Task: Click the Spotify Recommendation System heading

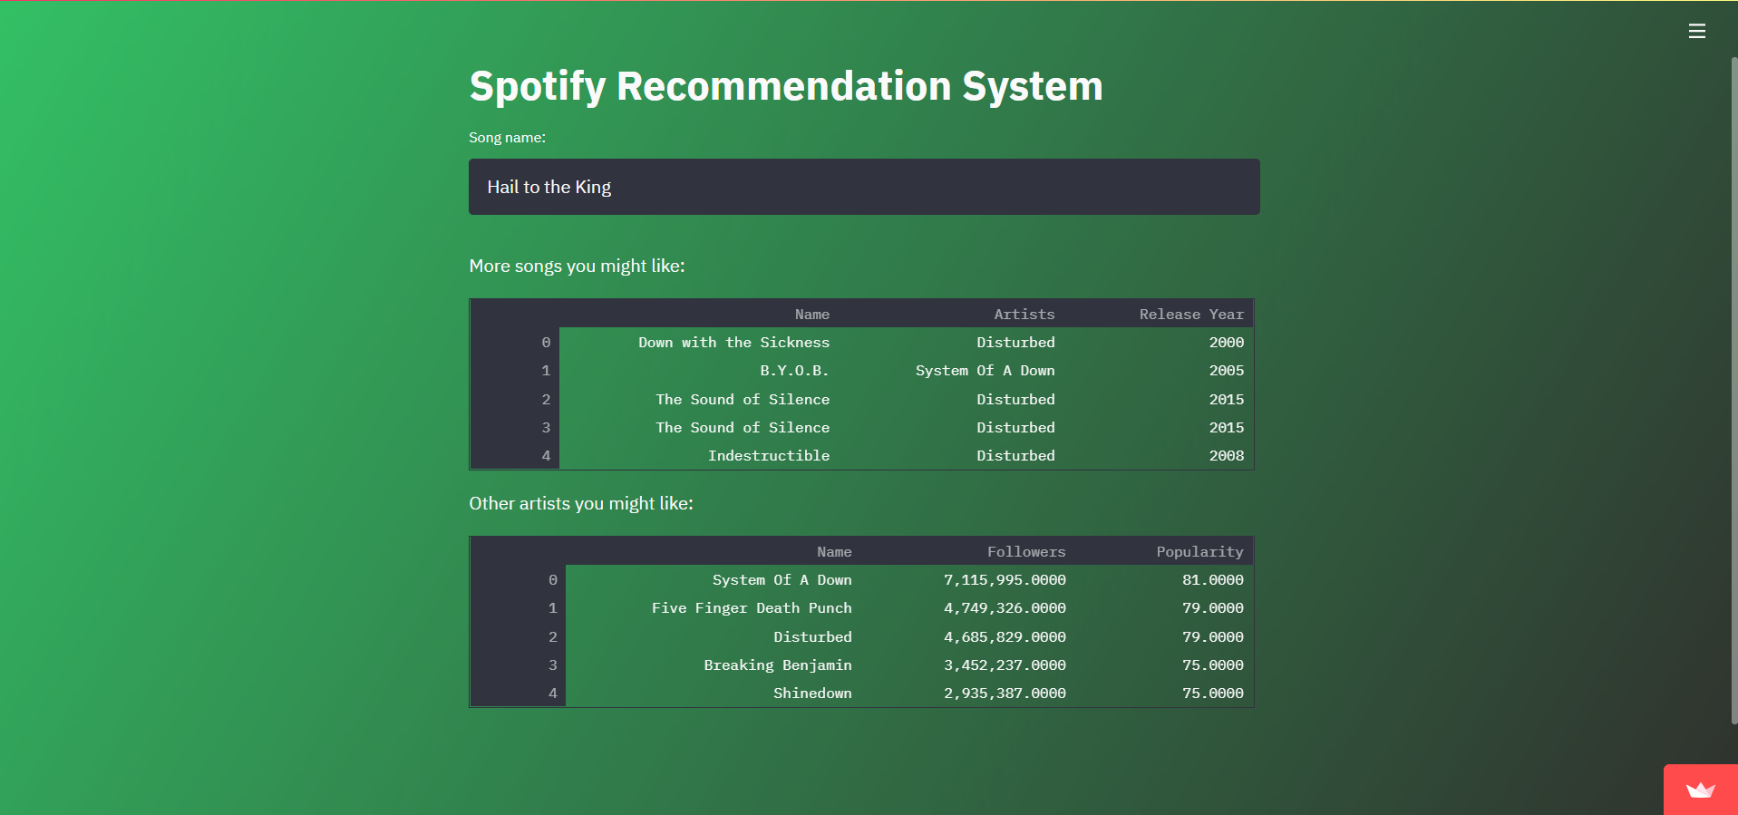Action: pos(786,86)
